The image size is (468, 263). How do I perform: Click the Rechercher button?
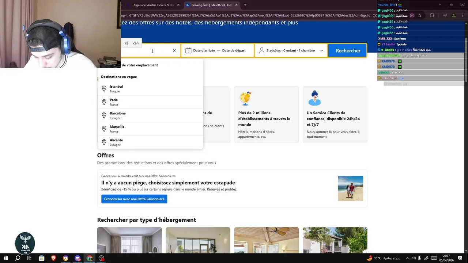348,50
